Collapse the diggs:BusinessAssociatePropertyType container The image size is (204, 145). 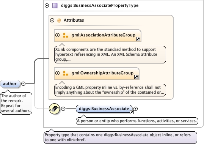[47, 5]
